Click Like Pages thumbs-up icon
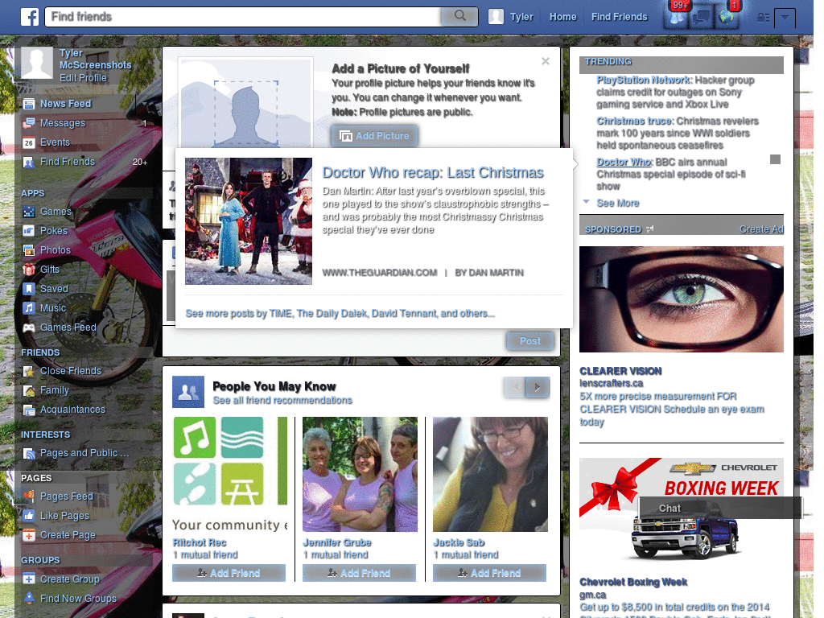Viewport: 824px width, 618px height. point(29,516)
